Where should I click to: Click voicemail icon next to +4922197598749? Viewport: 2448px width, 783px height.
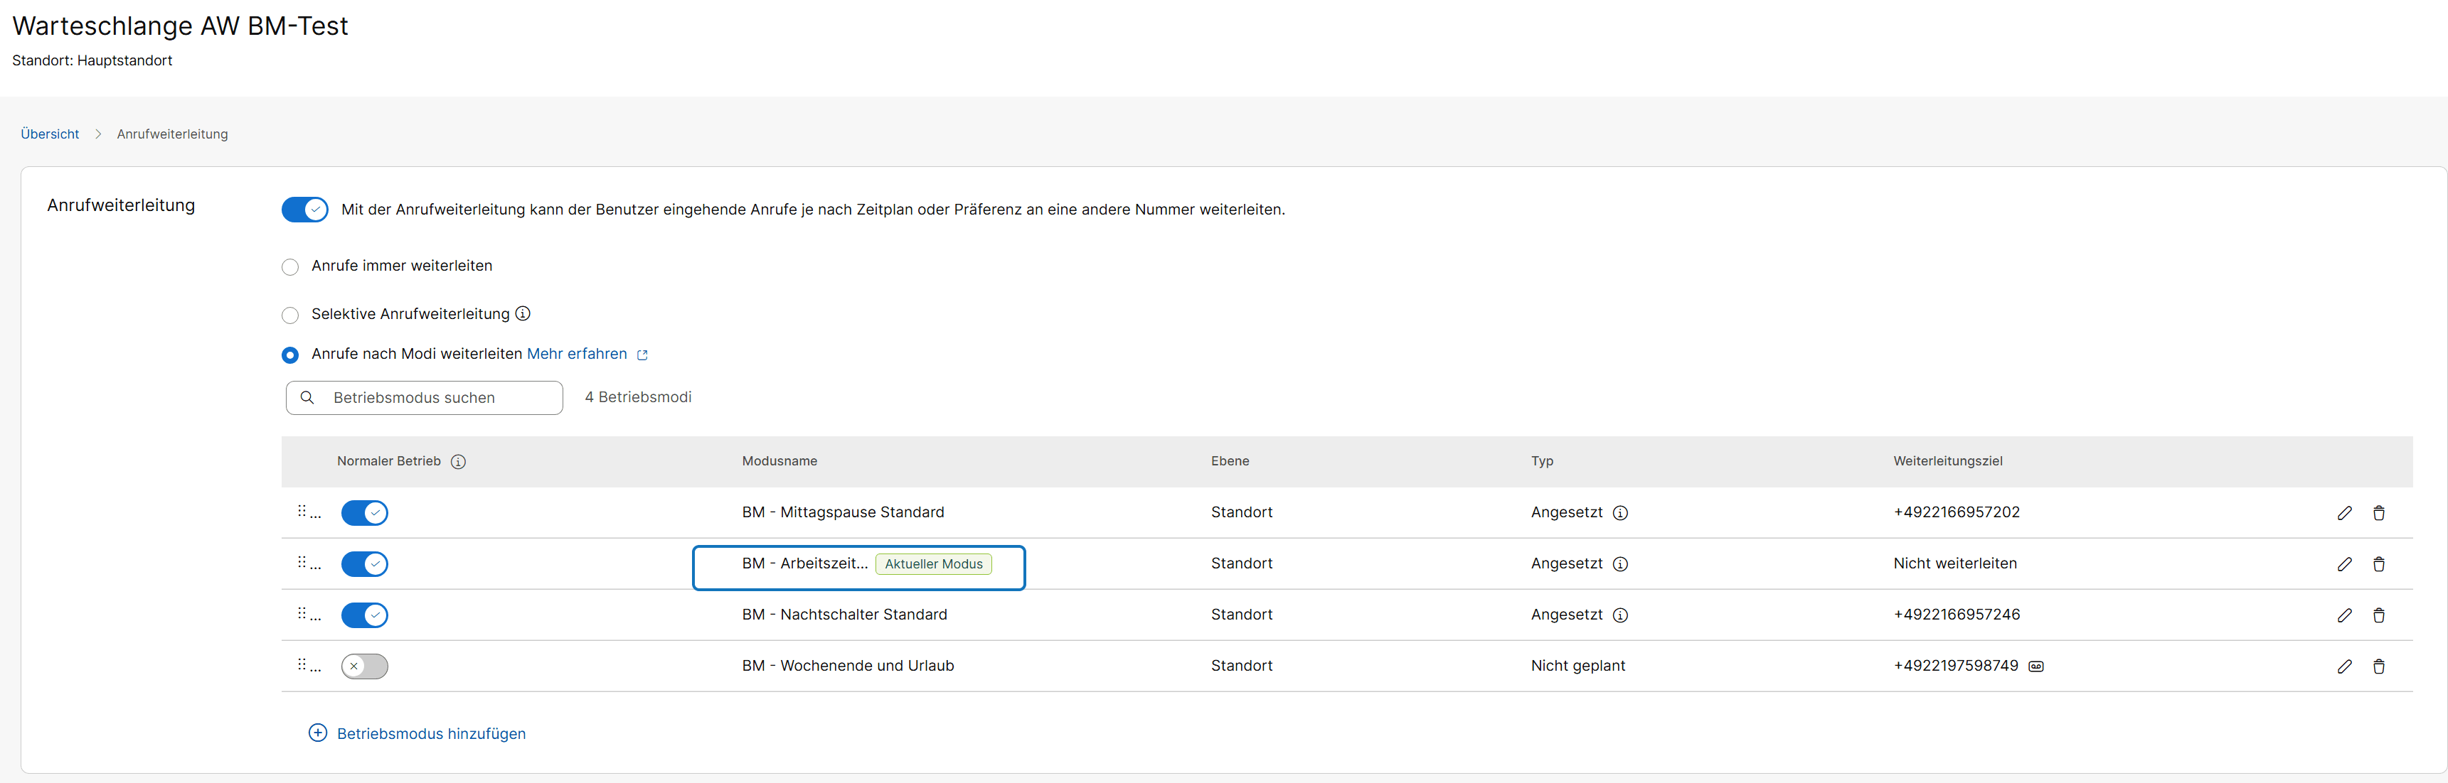point(2035,666)
